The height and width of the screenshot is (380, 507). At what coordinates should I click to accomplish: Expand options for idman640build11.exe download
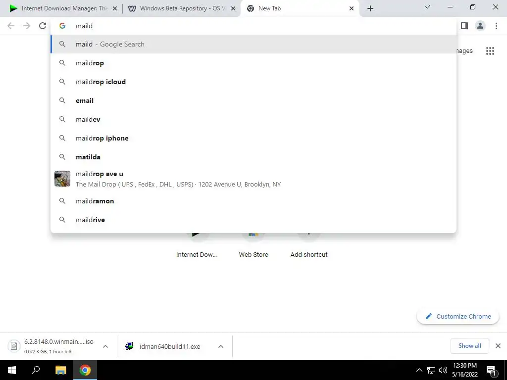(x=221, y=346)
